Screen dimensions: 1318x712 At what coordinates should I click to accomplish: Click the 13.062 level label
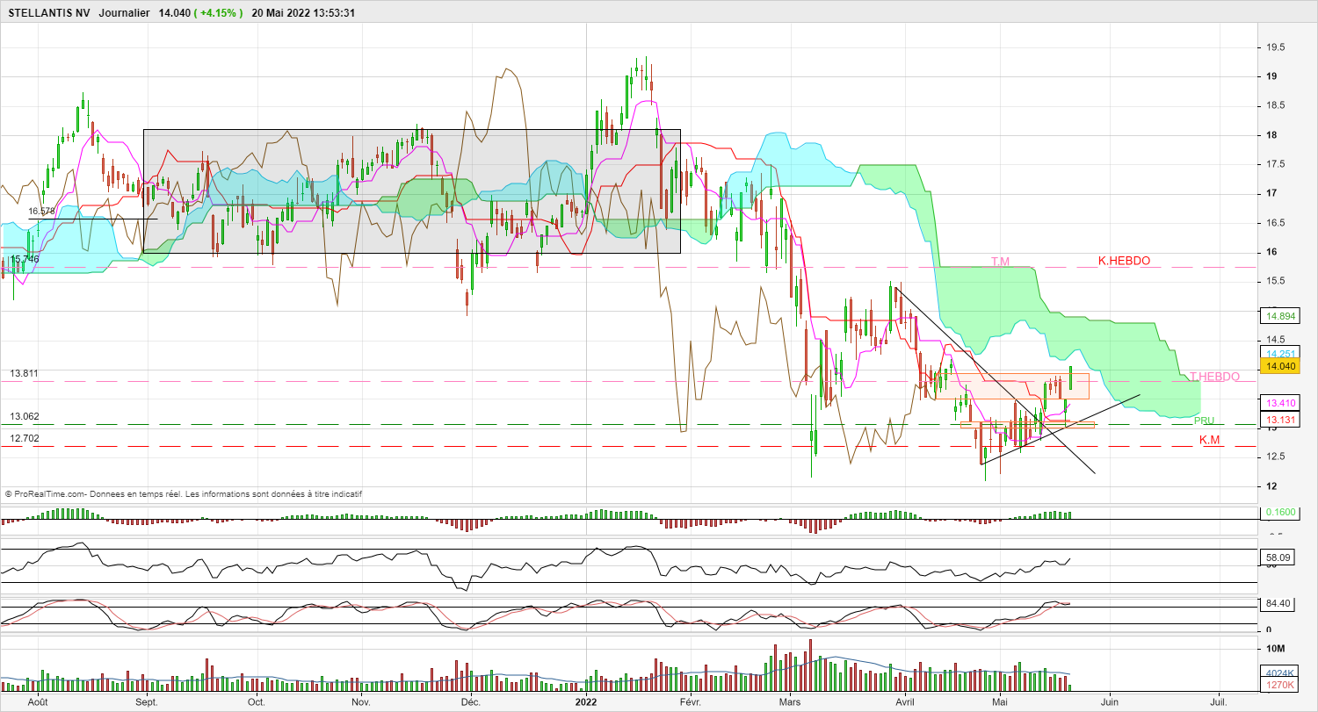[25, 416]
